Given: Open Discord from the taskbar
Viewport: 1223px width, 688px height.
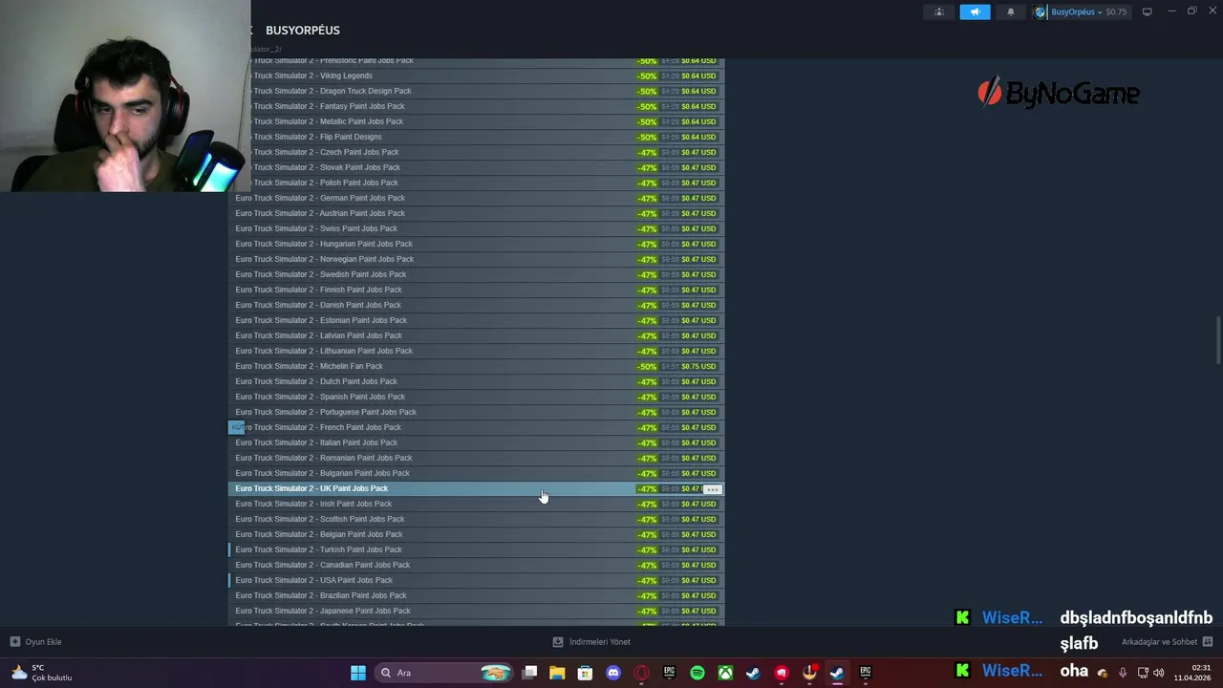Looking at the screenshot, I should (x=613, y=673).
